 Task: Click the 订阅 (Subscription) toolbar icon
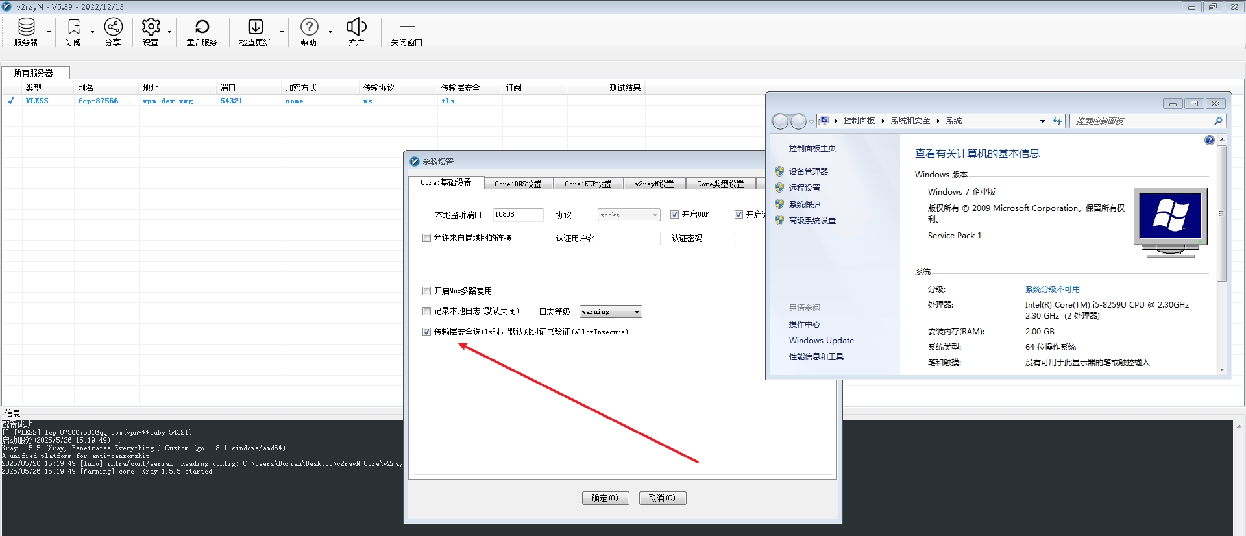(x=73, y=32)
